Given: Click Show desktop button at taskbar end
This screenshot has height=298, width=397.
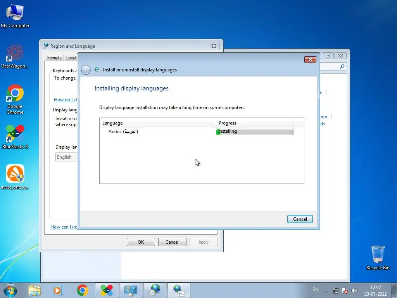Looking at the screenshot, I should (394, 290).
